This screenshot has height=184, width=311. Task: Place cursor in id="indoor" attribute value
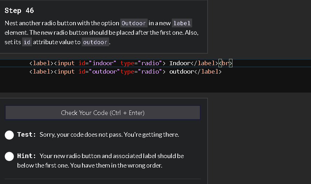103,63
